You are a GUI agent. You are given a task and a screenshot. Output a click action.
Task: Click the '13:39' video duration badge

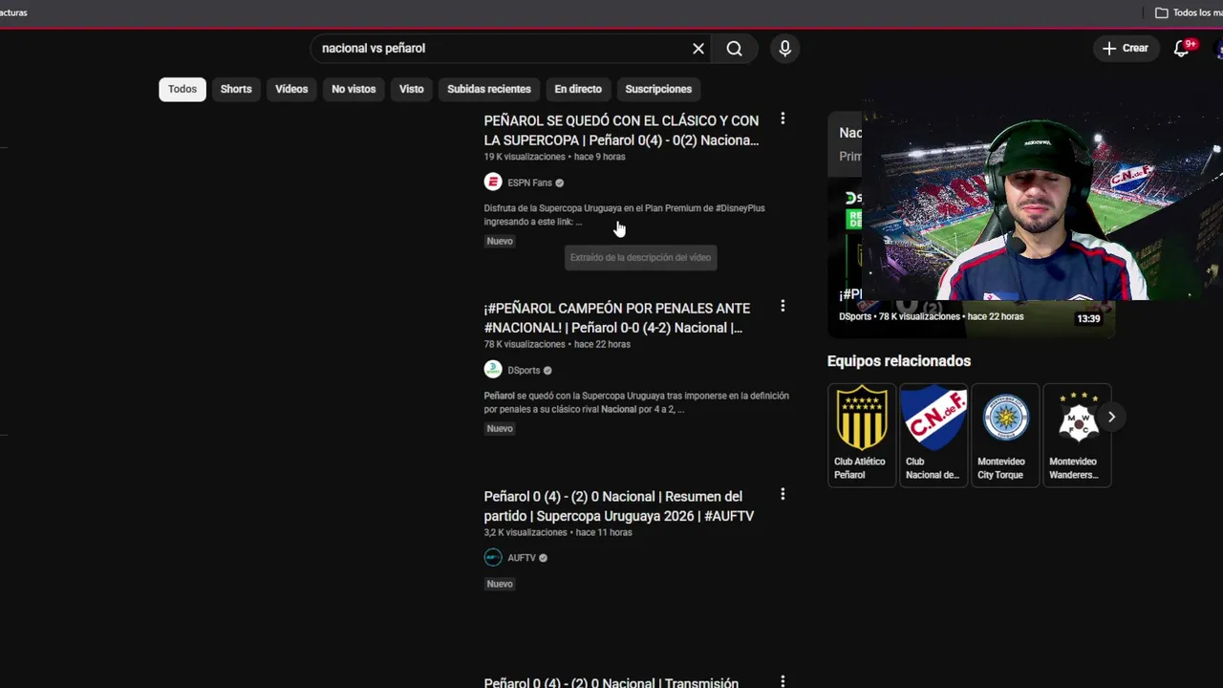pyautogui.click(x=1088, y=319)
